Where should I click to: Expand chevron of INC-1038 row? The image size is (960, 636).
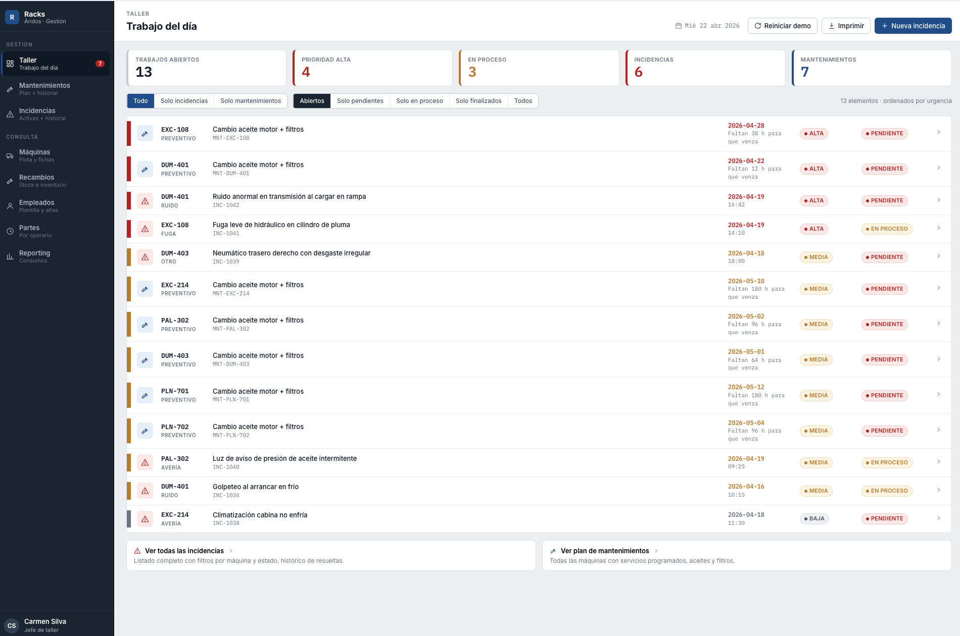point(938,518)
